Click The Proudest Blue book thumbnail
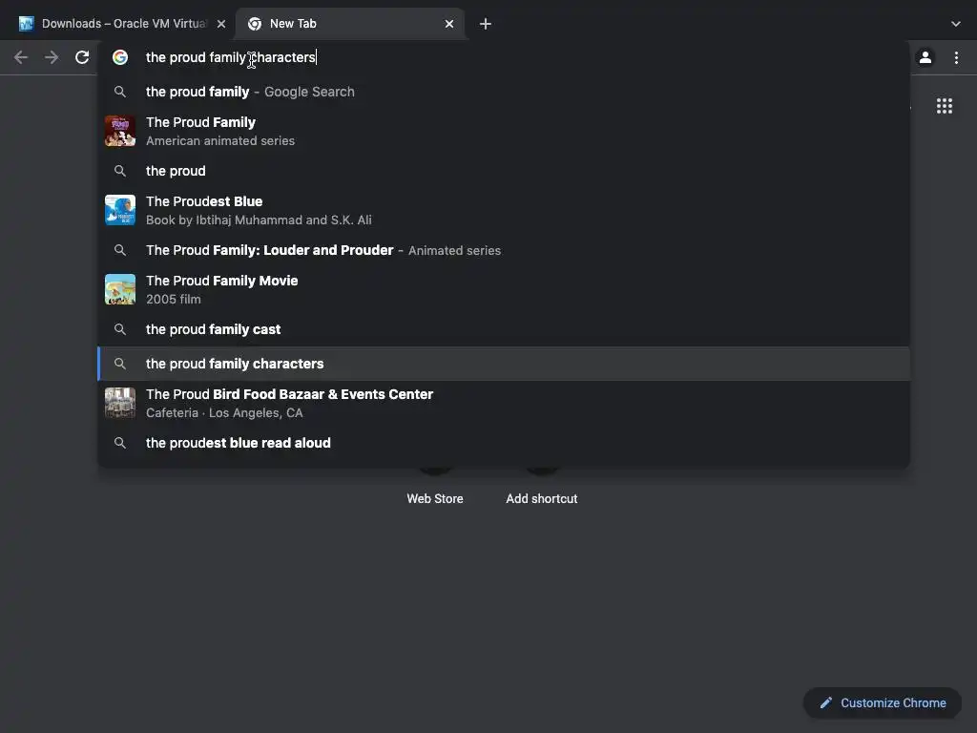 point(120,210)
